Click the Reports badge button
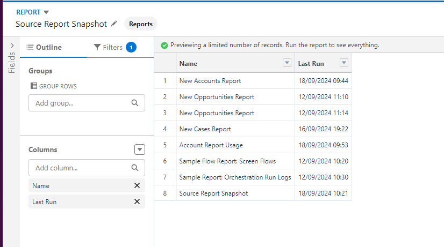The width and height of the screenshot is (444, 247). [141, 24]
